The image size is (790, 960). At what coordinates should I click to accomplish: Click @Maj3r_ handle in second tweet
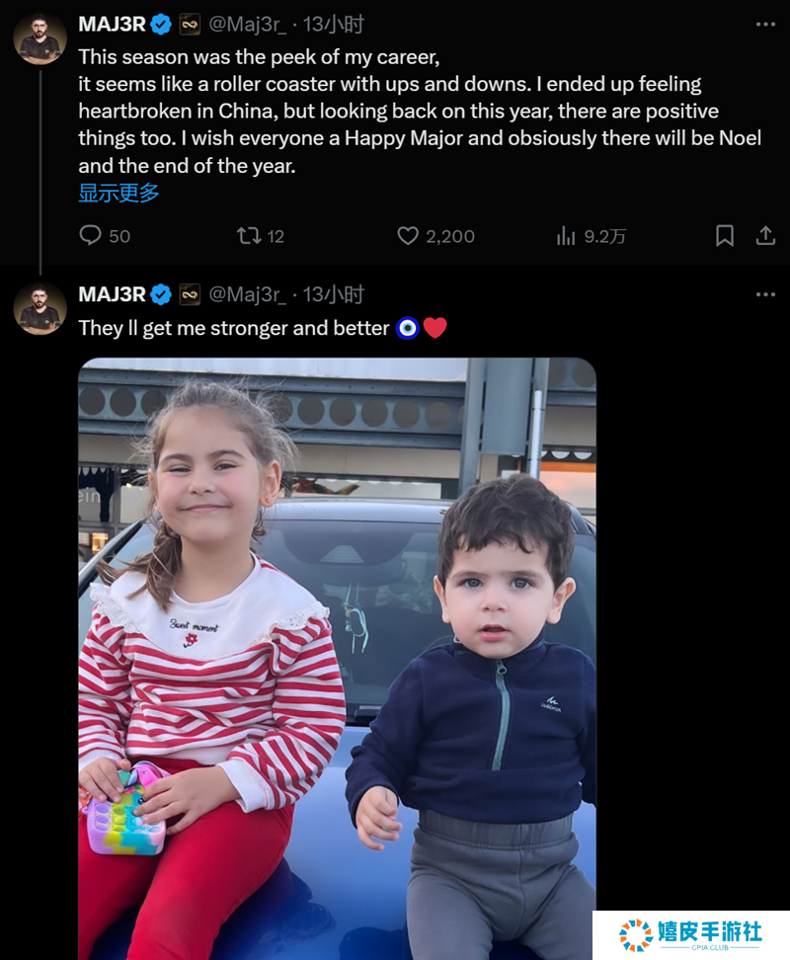point(248,294)
